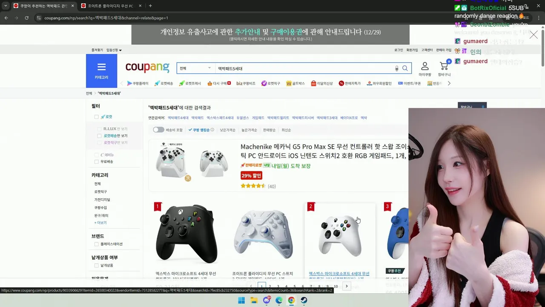Viewport: 545px width, 307px height.
Task: Click in the search input field
Action: click(304, 68)
